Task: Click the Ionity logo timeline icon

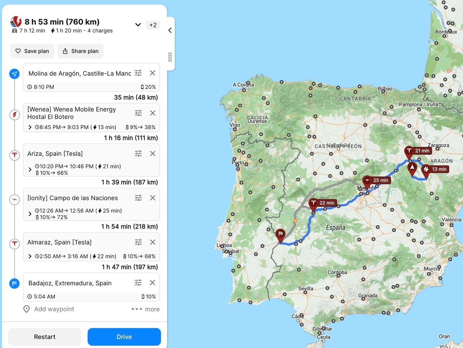Action: click(x=14, y=200)
